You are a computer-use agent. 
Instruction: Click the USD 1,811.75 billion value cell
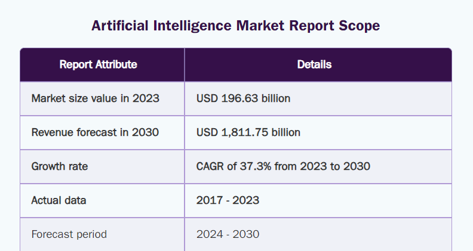(248, 132)
